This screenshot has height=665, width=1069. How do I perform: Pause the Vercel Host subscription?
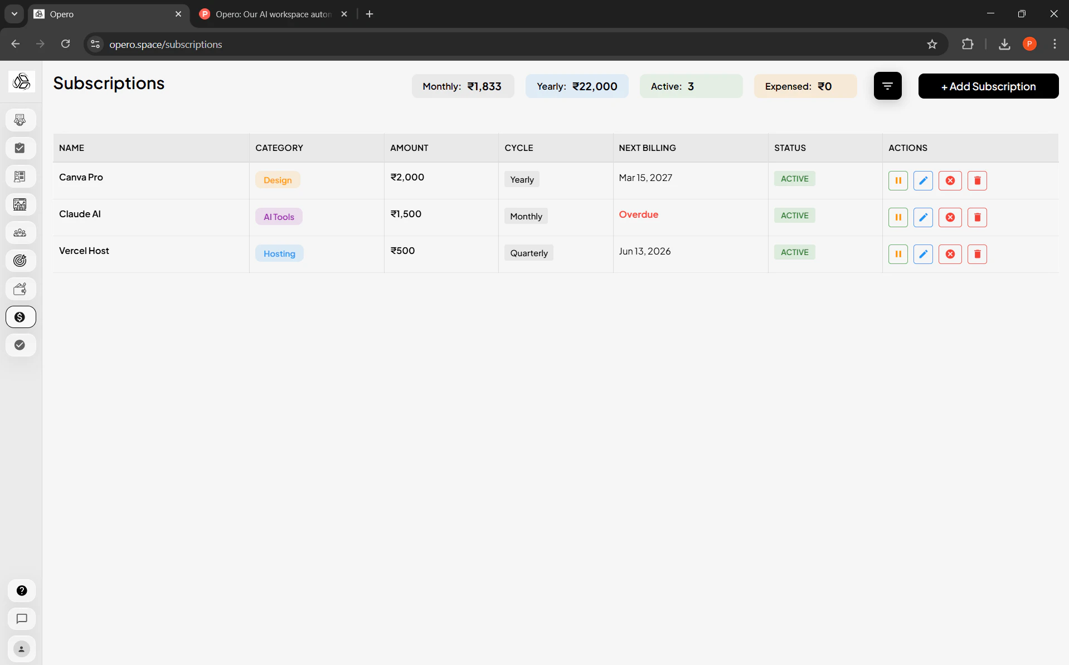click(x=898, y=254)
